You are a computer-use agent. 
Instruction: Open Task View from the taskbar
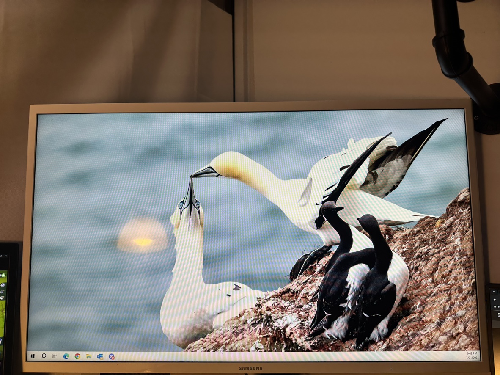click(x=55, y=356)
